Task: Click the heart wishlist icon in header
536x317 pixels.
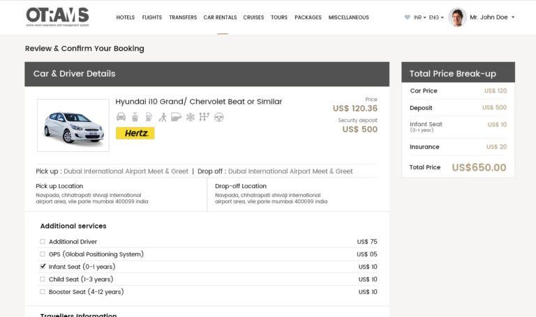Action: tap(408, 17)
